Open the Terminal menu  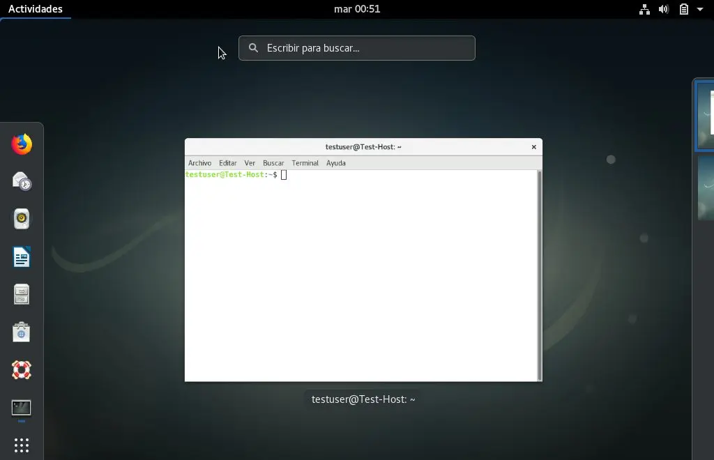(305, 162)
